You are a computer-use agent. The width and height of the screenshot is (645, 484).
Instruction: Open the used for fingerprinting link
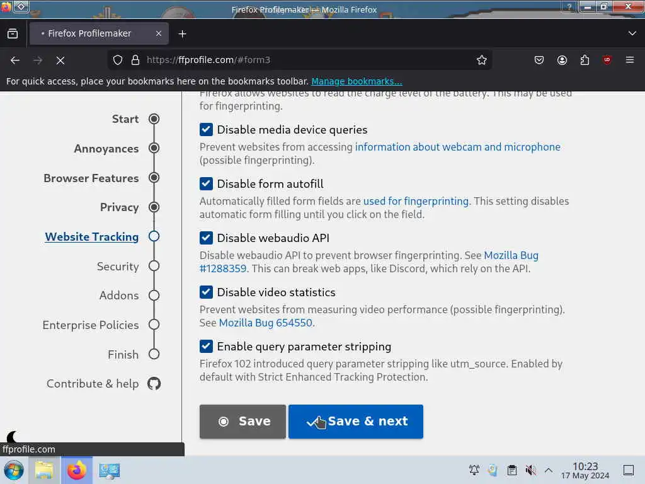[x=416, y=201]
